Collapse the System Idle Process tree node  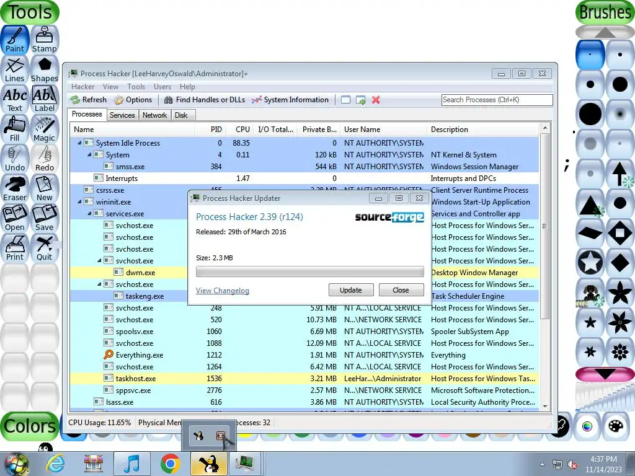pyautogui.click(x=79, y=143)
